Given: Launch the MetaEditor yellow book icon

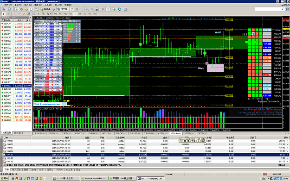Looking at the screenshot, I should 53,9.
